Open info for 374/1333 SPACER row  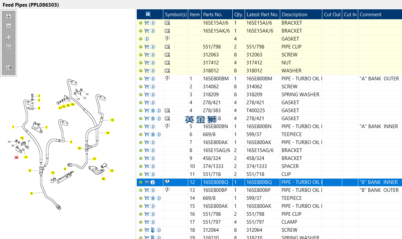tap(153, 166)
